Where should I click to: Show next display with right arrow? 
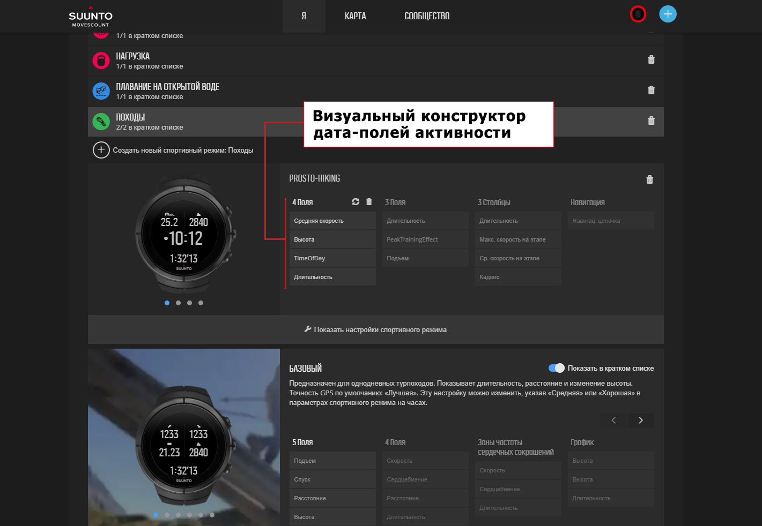point(640,420)
